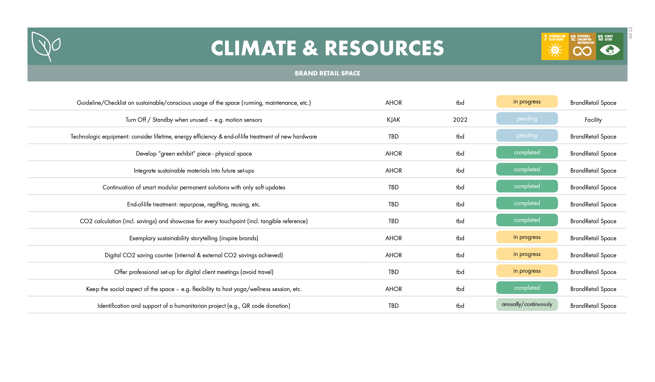Click the SDG 7 Clean Energy icon
This screenshot has width=655, height=382.
coord(555,46)
